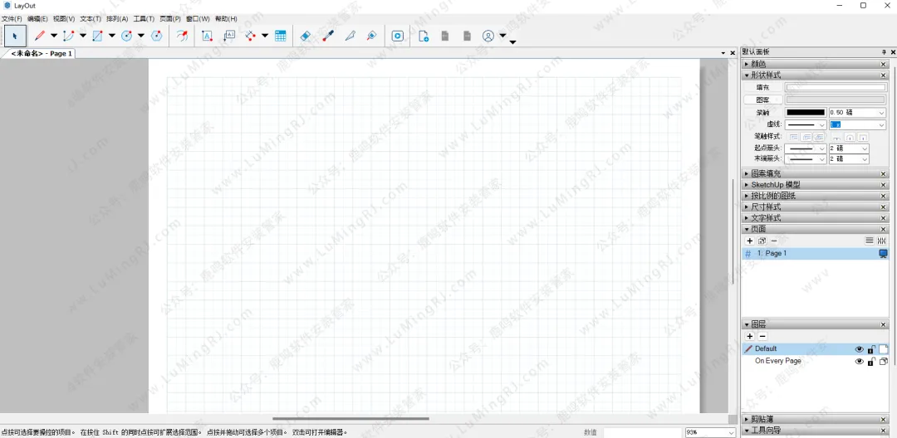Expand the 颜色 (Colors) panel
Image resolution: width=897 pixels, height=438 pixels.
pos(758,64)
